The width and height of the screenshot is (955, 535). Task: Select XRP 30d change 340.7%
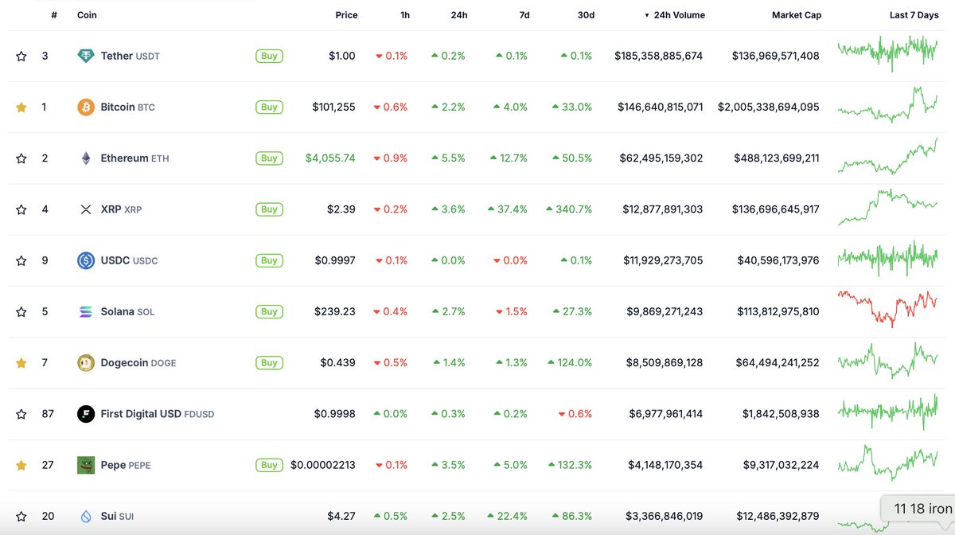click(x=569, y=209)
